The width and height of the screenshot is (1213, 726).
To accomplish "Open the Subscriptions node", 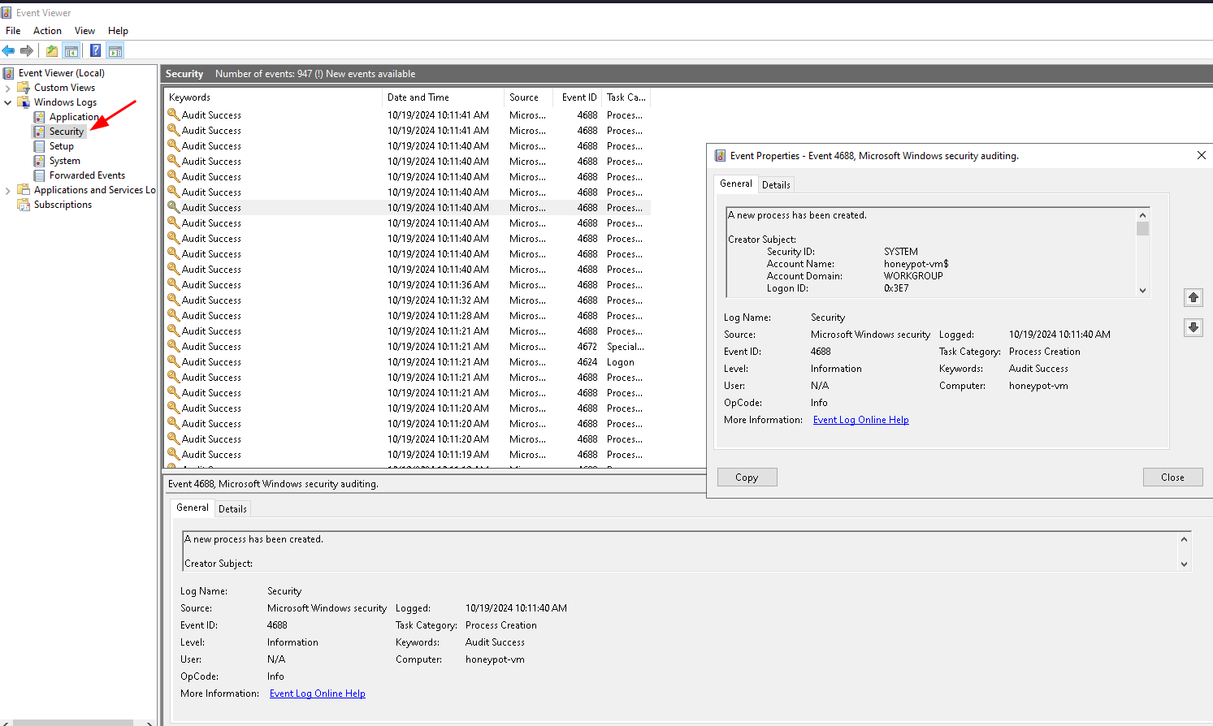I will pyautogui.click(x=63, y=205).
